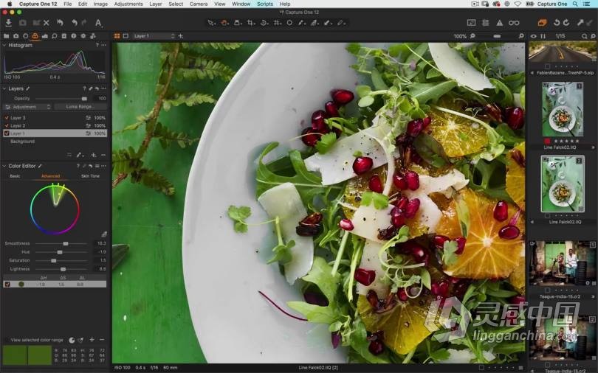Uncheck Layer 1 checkbox

click(7, 133)
